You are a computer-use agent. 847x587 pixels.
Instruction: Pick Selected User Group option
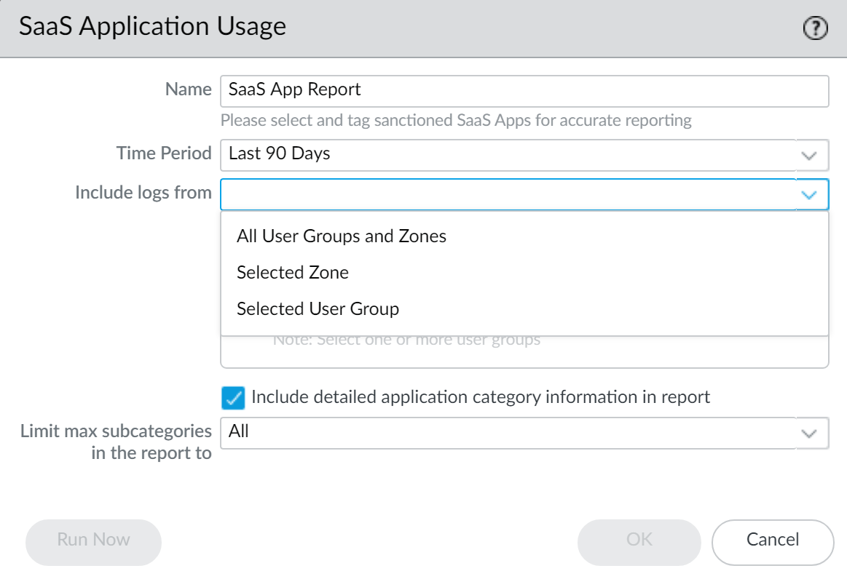tap(317, 308)
